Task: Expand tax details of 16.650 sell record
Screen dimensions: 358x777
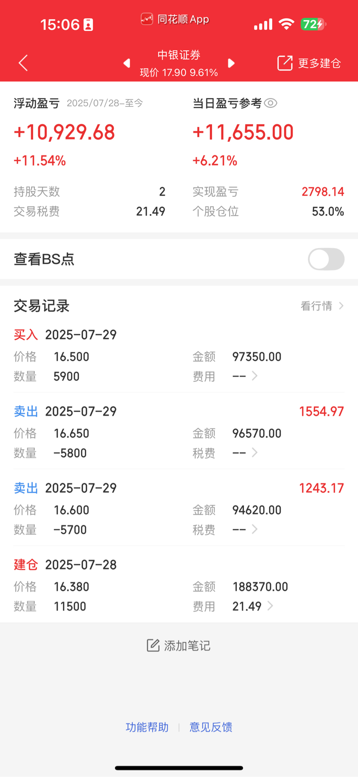Action: tap(255, 452)
